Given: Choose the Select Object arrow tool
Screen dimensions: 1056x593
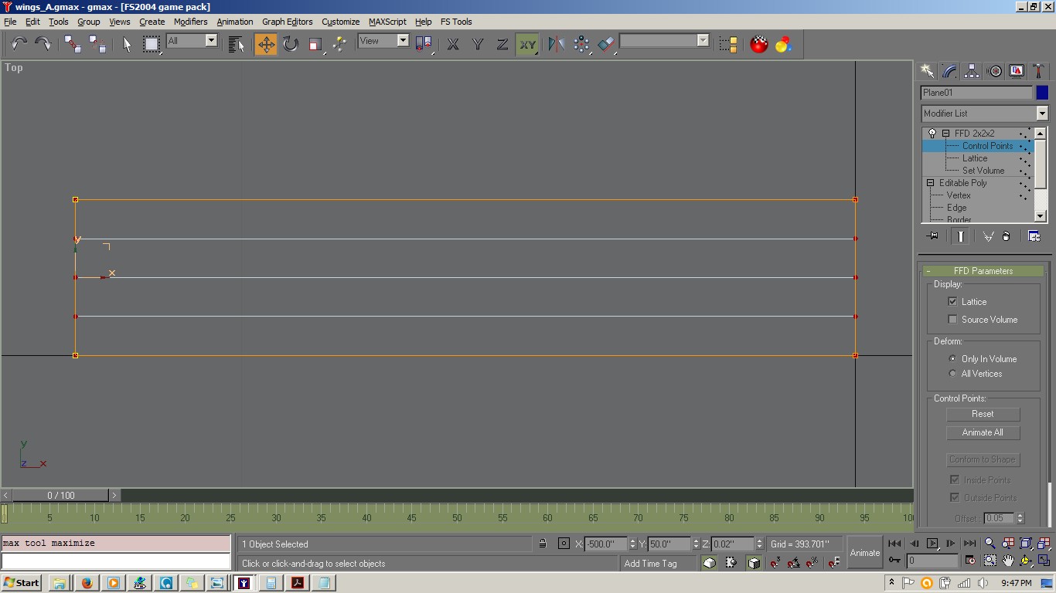Looking at the screenshot, I should tap(127, 44).
